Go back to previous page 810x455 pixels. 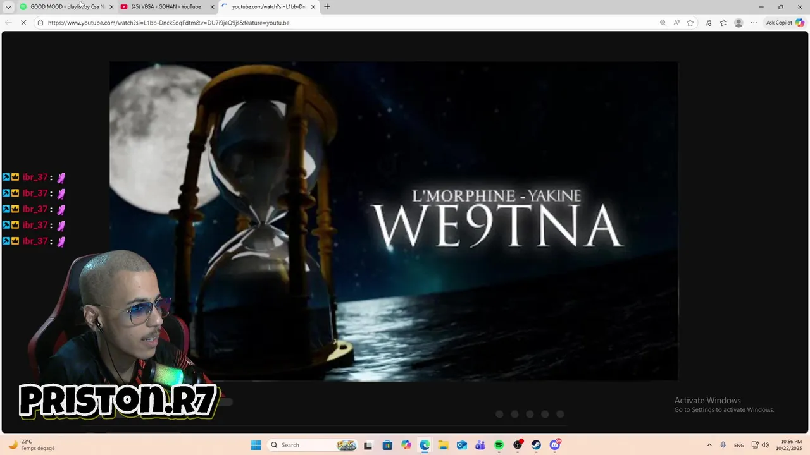(8, 23)
